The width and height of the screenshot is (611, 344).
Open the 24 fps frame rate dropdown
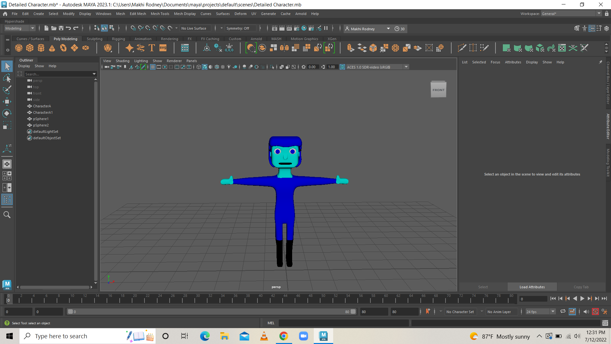tap(540, 312)
